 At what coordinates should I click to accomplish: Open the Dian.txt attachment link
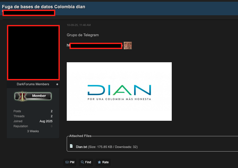coord(81,147)
